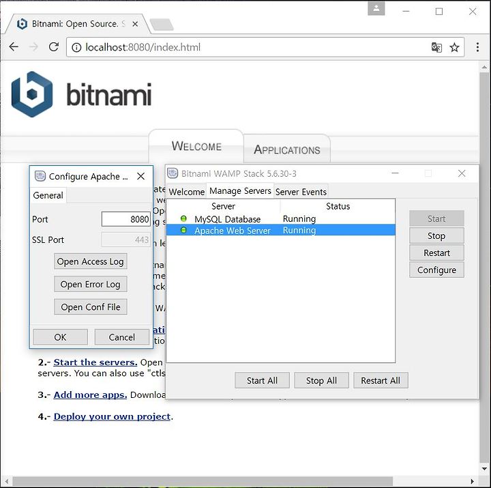This screenshot has width=491, height=488.
Task: Close the Configure Apache dialog
Action: pos(141,176)
